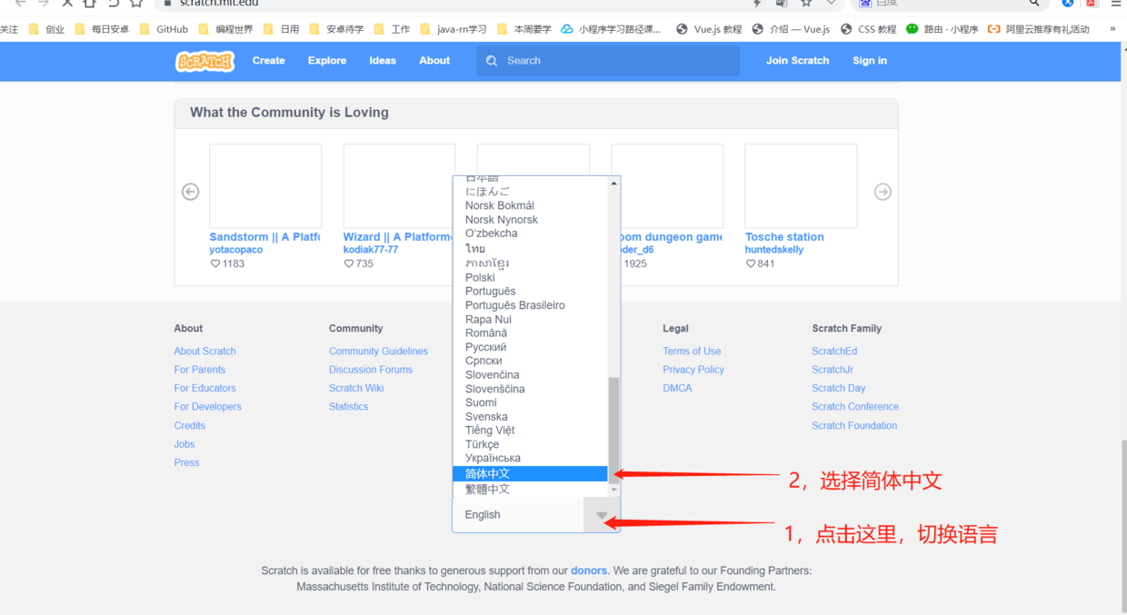Viewport: 1127px width, 615px height.
Task: Select Norsk Bokmål in the language list
Action: click(530, 205)
